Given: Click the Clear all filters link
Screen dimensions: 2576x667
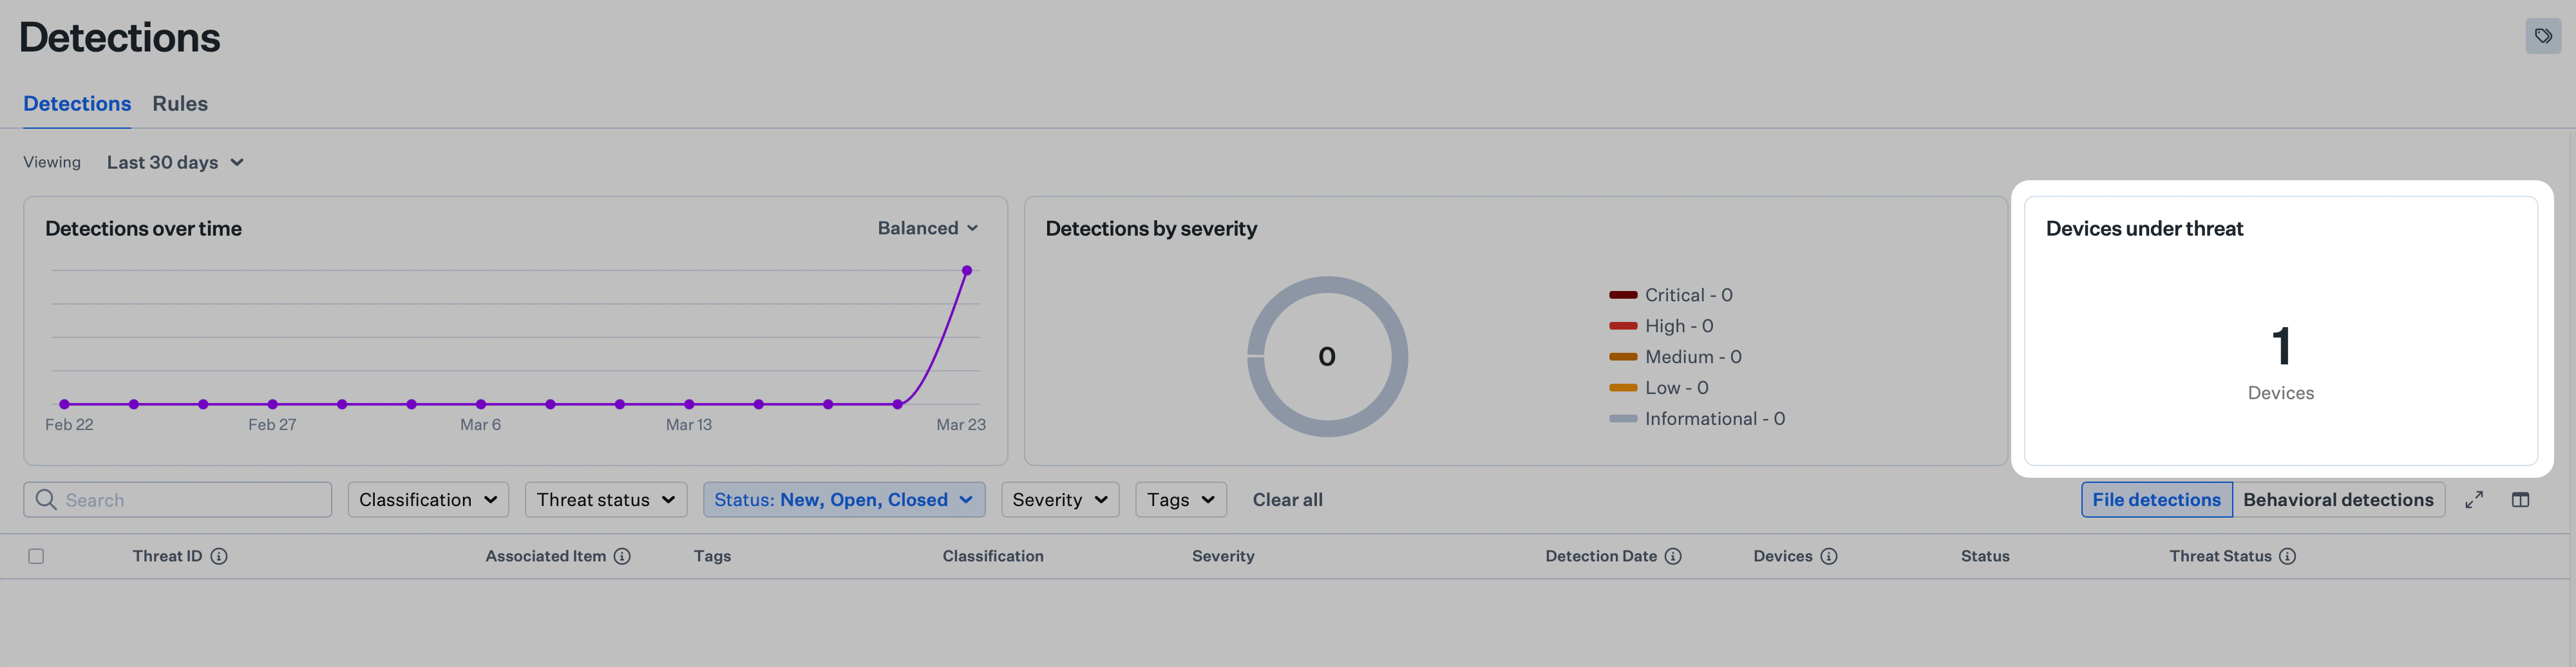Looking at the screenshot, I should point(1287,499).
